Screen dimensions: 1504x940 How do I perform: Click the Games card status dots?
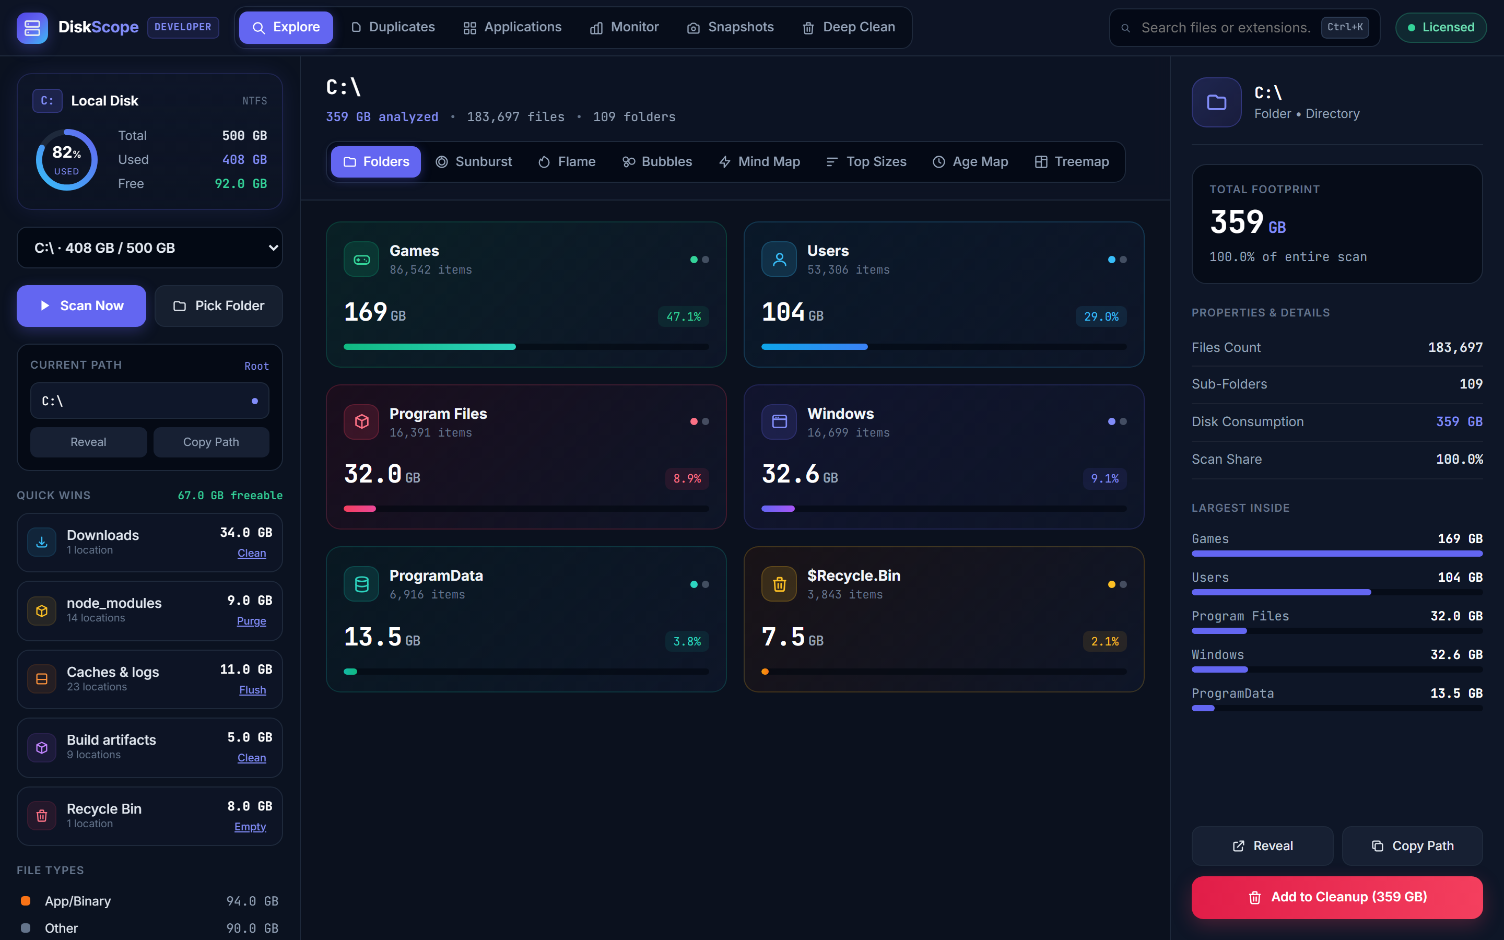[699, 260]
